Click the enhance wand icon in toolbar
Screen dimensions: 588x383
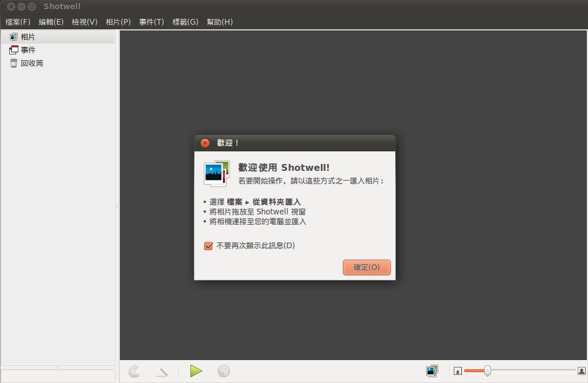(x=162, y=372)
